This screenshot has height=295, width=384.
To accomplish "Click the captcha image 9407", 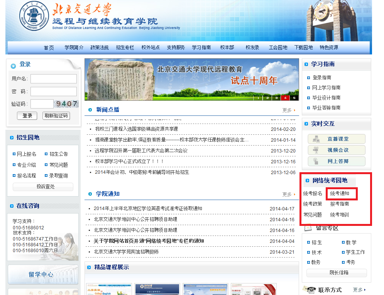I will [x=66, y=104].
